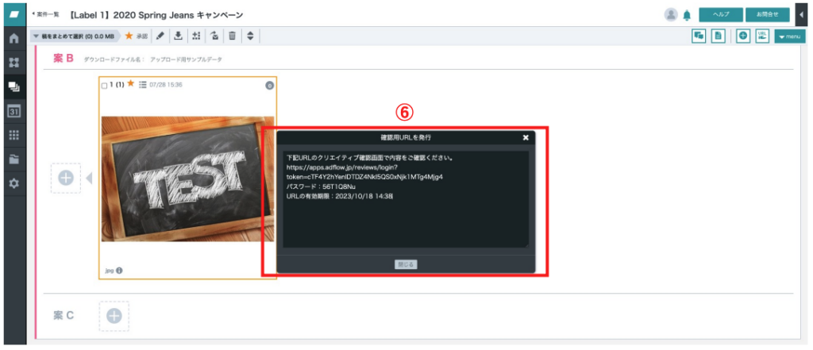Go back to 案件一覧 list
Viewport: 813px width, 350px height.
click(45, 14)
